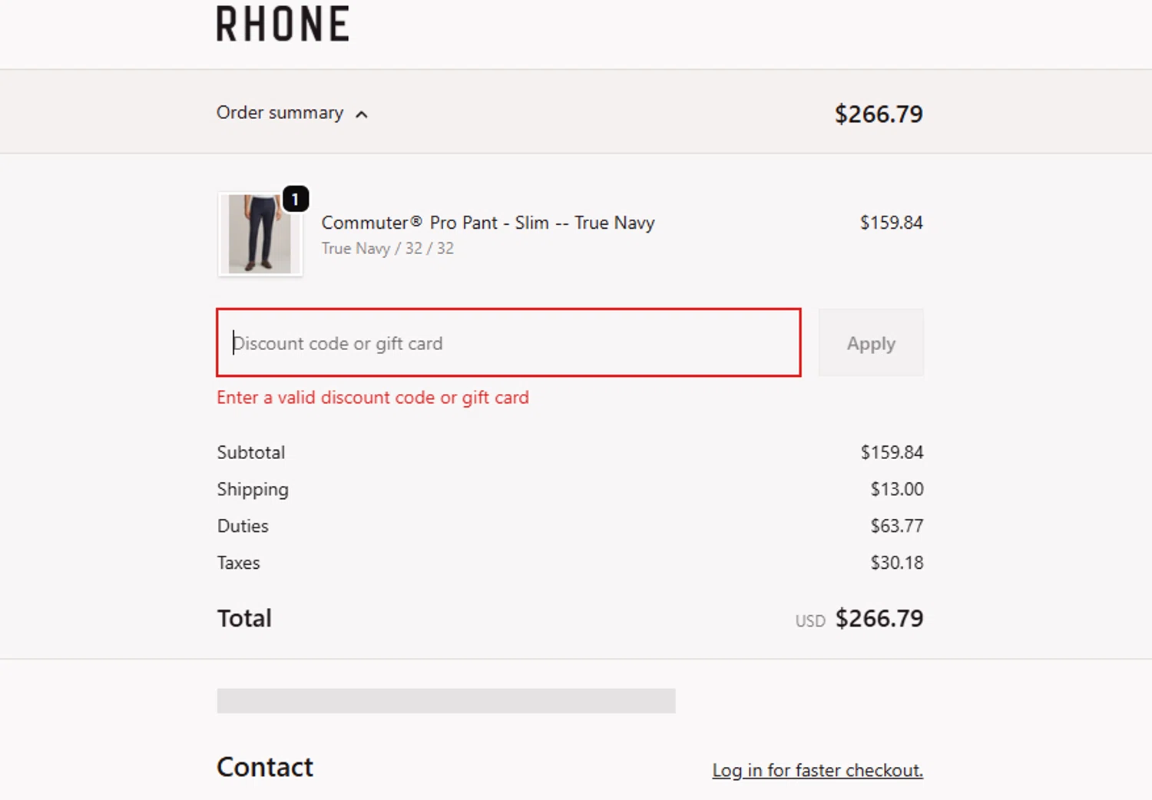The width and height of the screenshot is (1152, 800).
Task: Click the red invalid discount code error message
Action: 372,398
